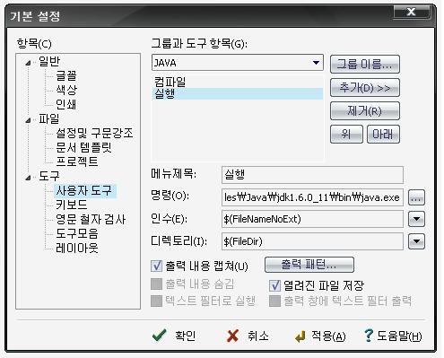
Task: Collapse the 파일 tree node
Action: pyautogui.click(x=28, y=120)
